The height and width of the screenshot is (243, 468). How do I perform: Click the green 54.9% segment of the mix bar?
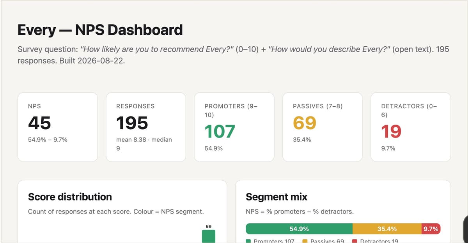click(299, 229)
